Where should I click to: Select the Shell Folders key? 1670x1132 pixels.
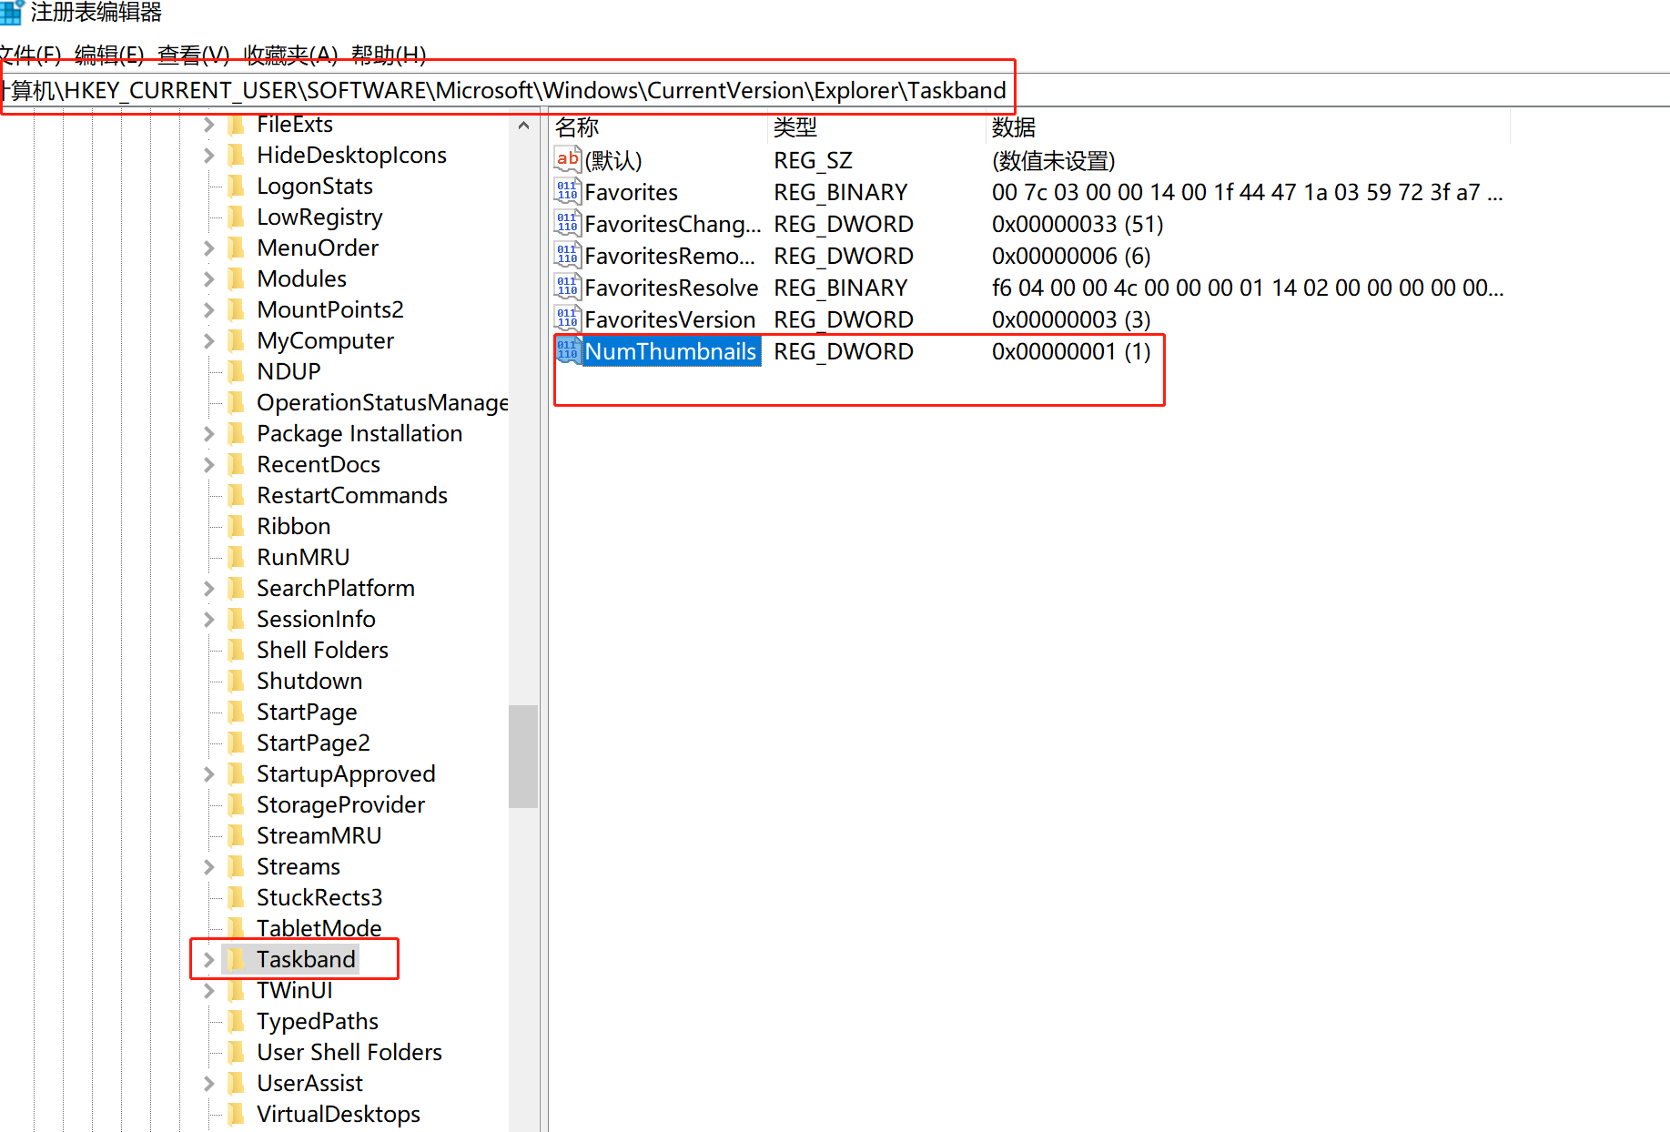(322, 650)
